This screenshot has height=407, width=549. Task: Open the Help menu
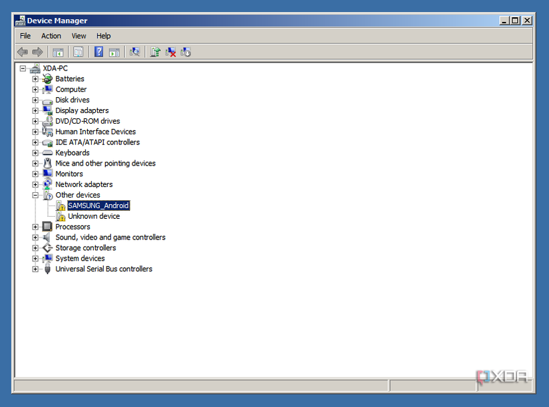click(104, 36)
